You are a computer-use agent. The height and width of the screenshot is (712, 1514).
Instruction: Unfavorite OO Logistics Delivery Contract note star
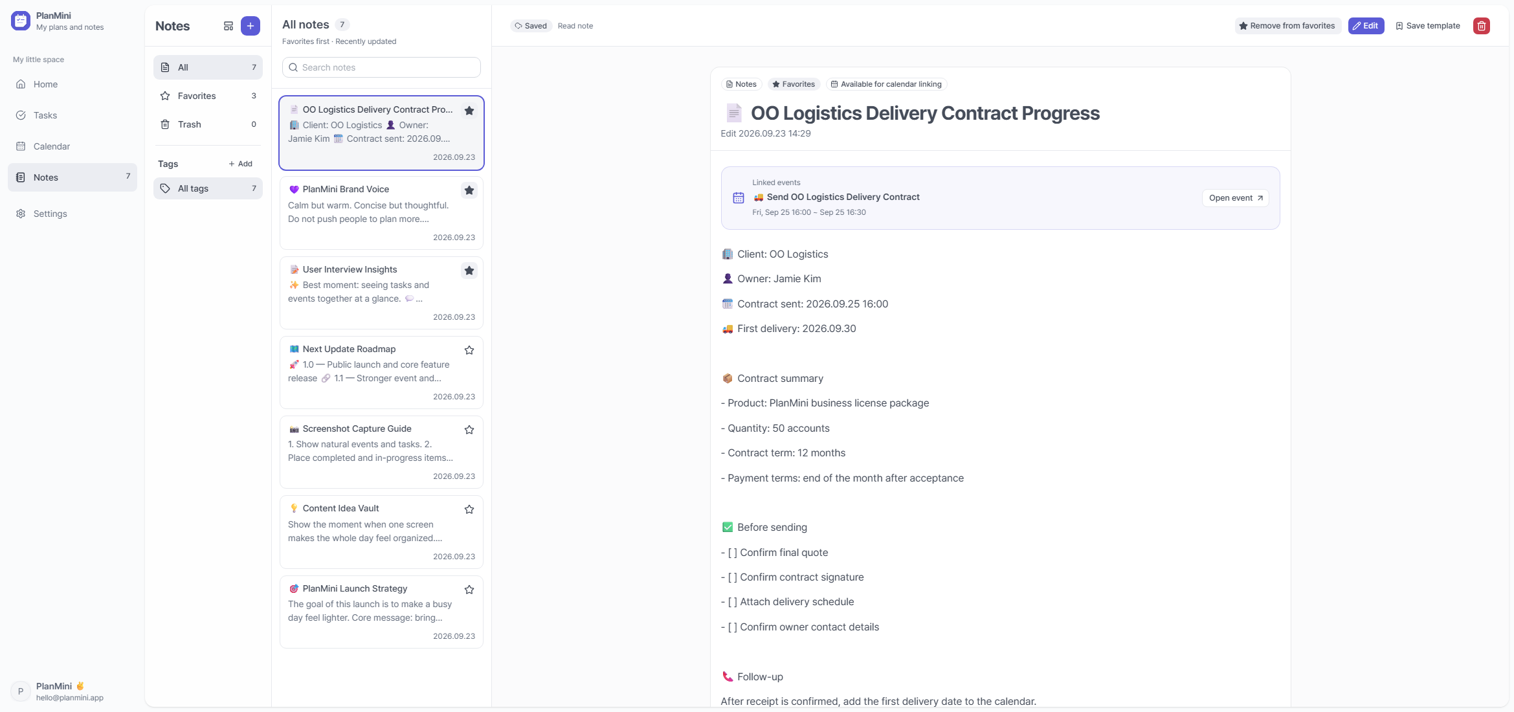[469, 111]
